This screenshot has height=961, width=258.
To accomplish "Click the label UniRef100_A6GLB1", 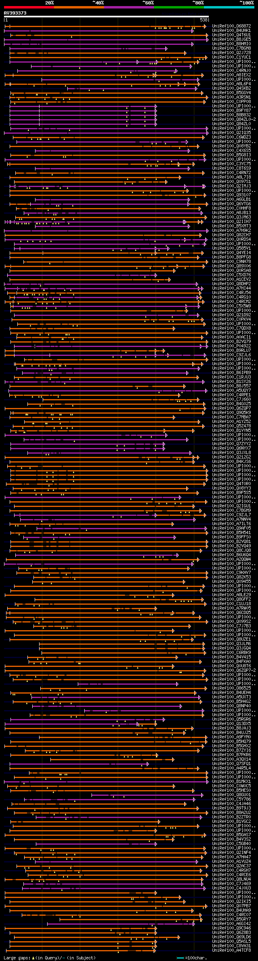I will coord(231,200).
